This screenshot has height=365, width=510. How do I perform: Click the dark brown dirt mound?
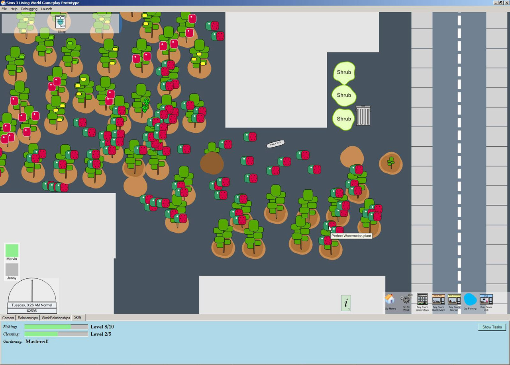click(212, 163)
